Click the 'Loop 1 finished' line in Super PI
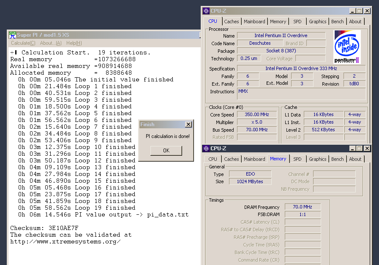This screenshot has height=265, width=379. [75, 86]
